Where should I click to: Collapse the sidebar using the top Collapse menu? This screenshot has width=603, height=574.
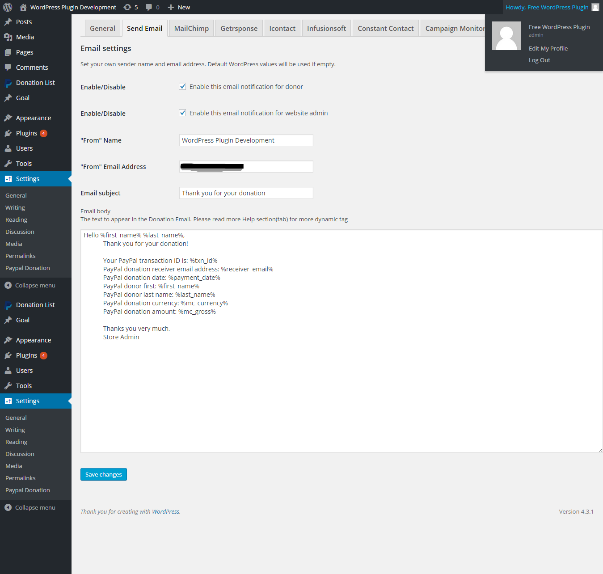click(x=30, y=285)
